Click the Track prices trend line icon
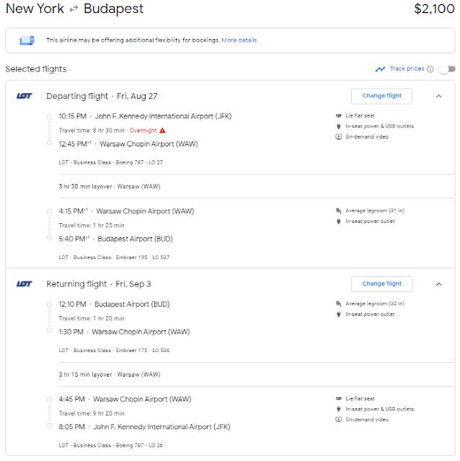 click(x=380, y=69)
